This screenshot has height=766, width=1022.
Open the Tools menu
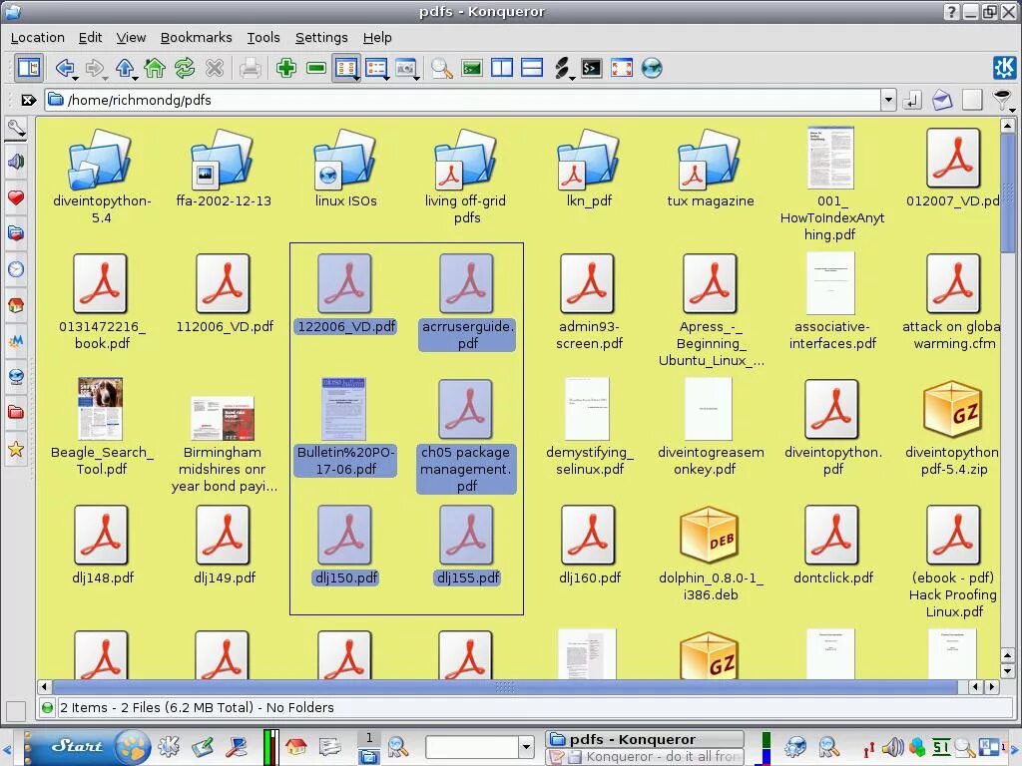tap(263, 37)
